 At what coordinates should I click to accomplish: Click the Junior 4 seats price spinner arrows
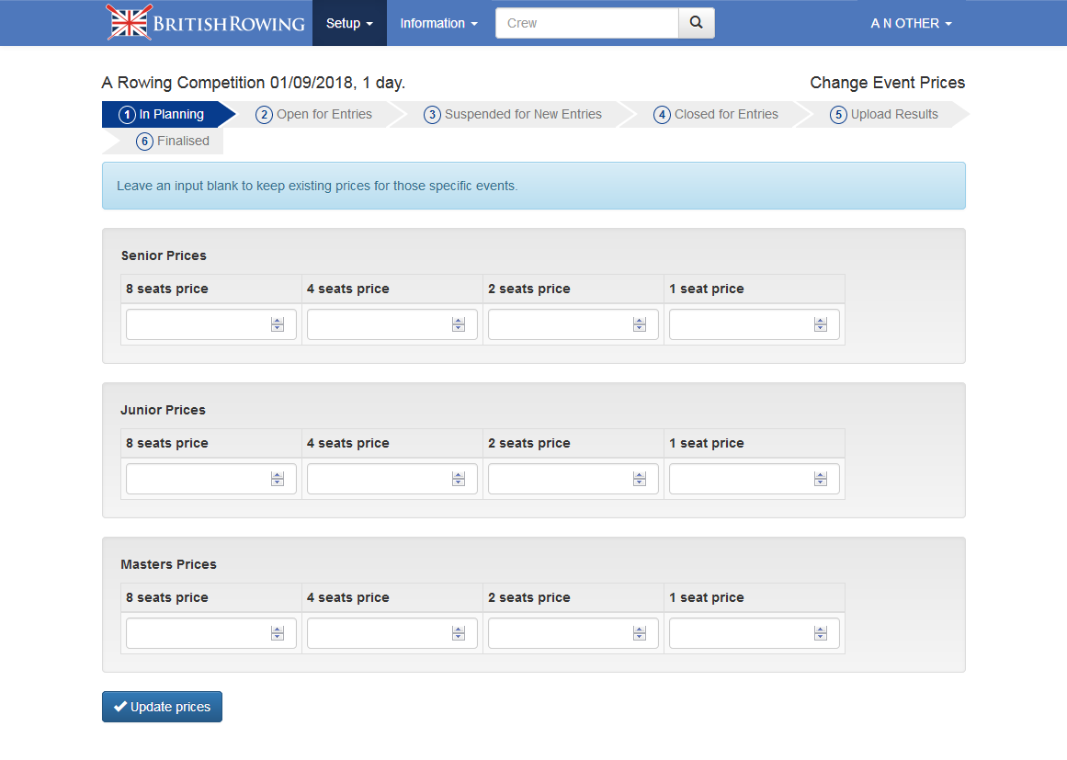point(459,479)
